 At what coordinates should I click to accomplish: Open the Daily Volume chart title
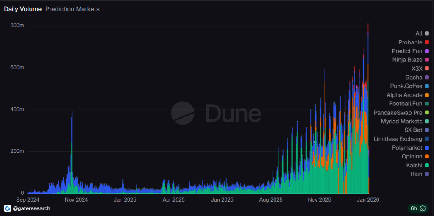tap(22, 9)
